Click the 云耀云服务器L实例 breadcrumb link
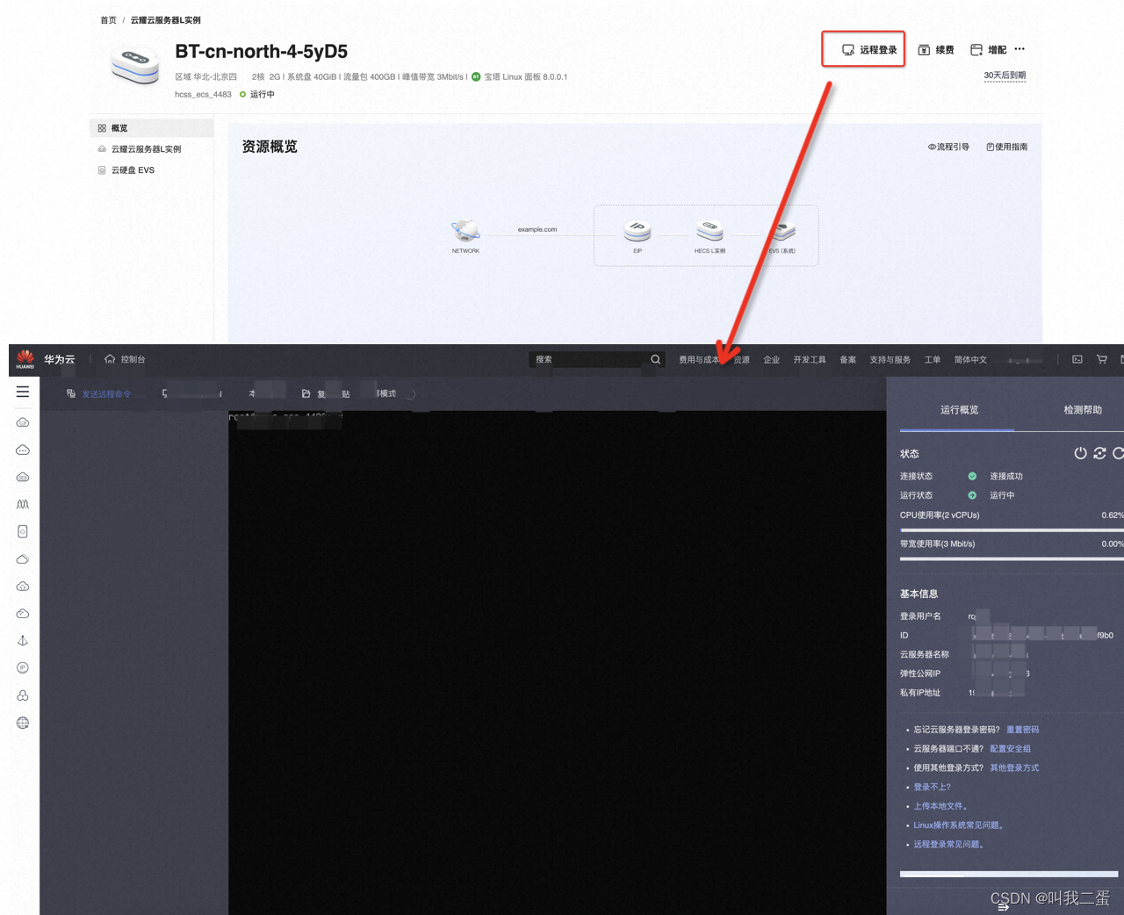This screenshot has height=915, width=1124. pos(165,20)
